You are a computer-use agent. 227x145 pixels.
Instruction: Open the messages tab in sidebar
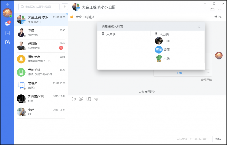tap(7, 24)
